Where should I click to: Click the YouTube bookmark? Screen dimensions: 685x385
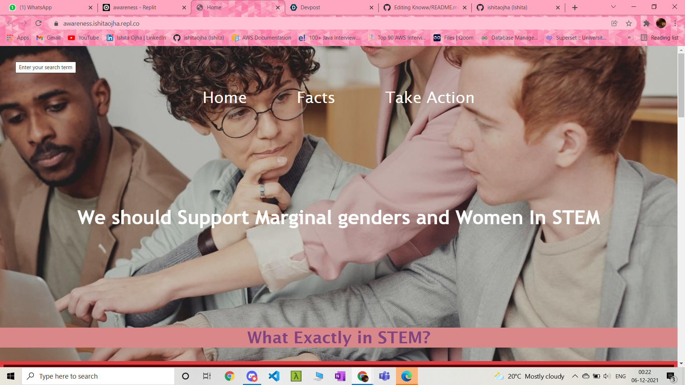pos(83,38)
